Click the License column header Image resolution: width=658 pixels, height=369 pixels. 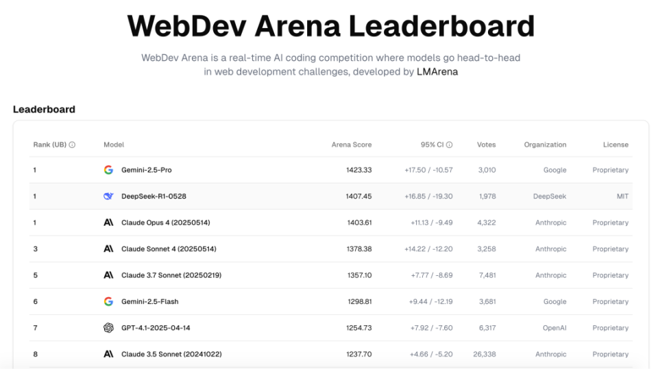(616, 144)
